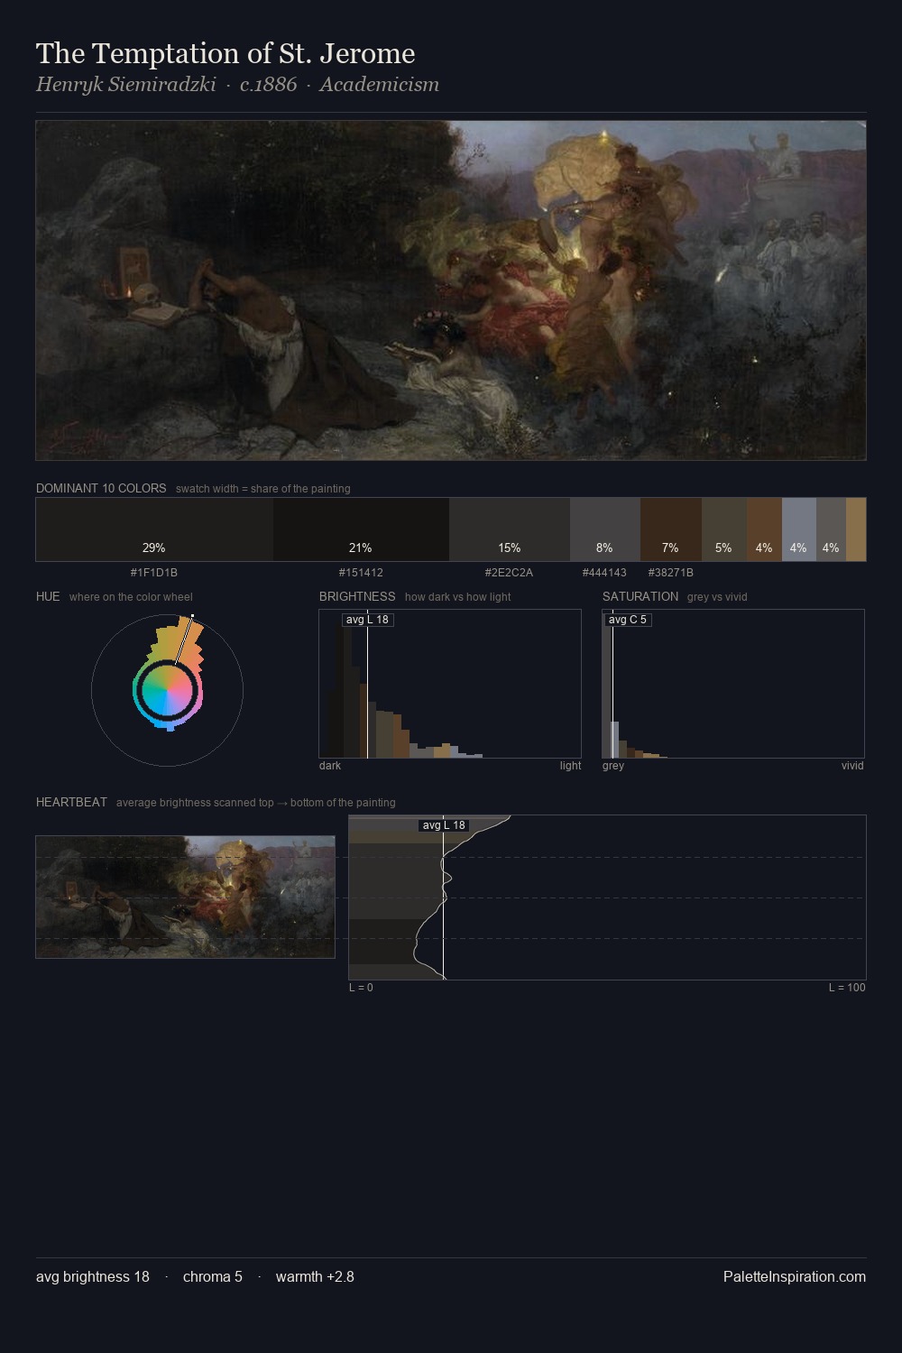Click the artist name Henryk Siemiradzki
The height and width of the screenshot is (1353, 902).
(x=126, y=85)
